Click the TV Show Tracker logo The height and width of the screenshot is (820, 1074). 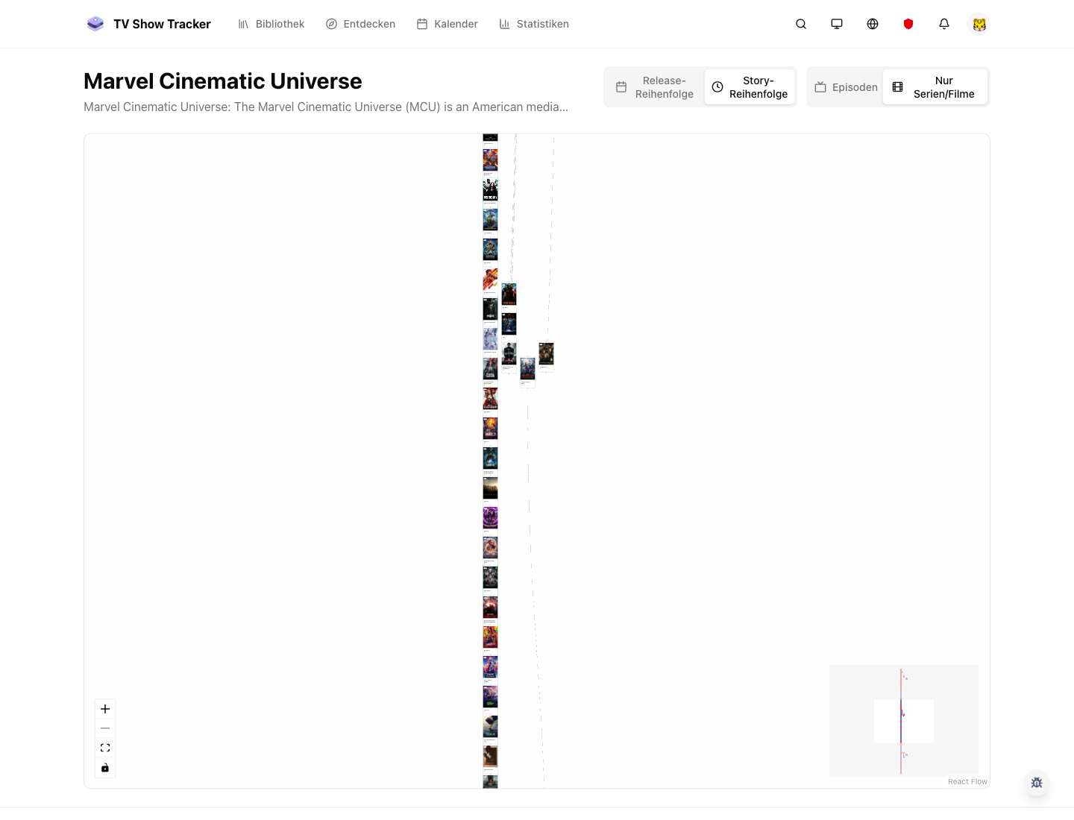[x=148, y=24]
